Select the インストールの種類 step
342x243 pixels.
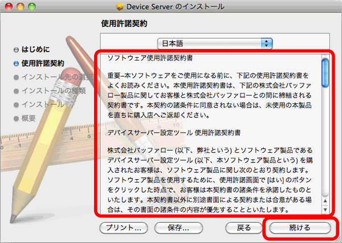tap(54, 91)
